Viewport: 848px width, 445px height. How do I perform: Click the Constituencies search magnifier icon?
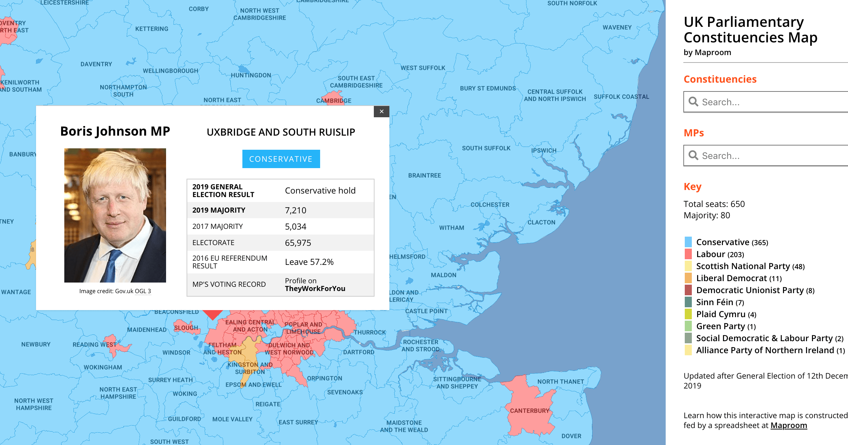(x=693, y=102)
